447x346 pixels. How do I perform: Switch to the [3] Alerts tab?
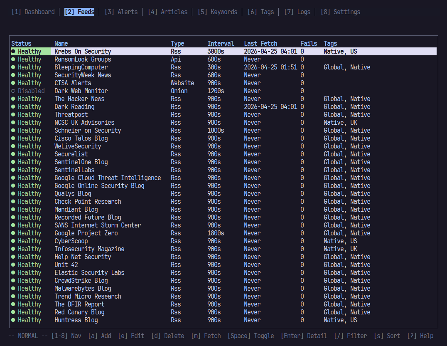(x=121, y=12)
